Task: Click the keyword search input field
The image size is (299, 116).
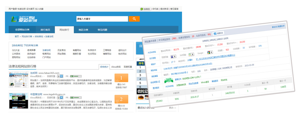Action: point(102,19)
